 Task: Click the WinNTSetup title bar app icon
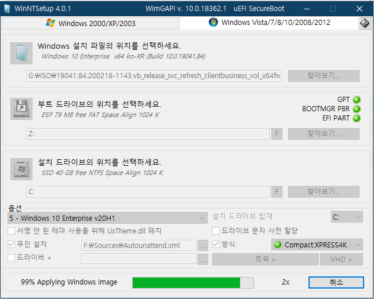point(7,9)
